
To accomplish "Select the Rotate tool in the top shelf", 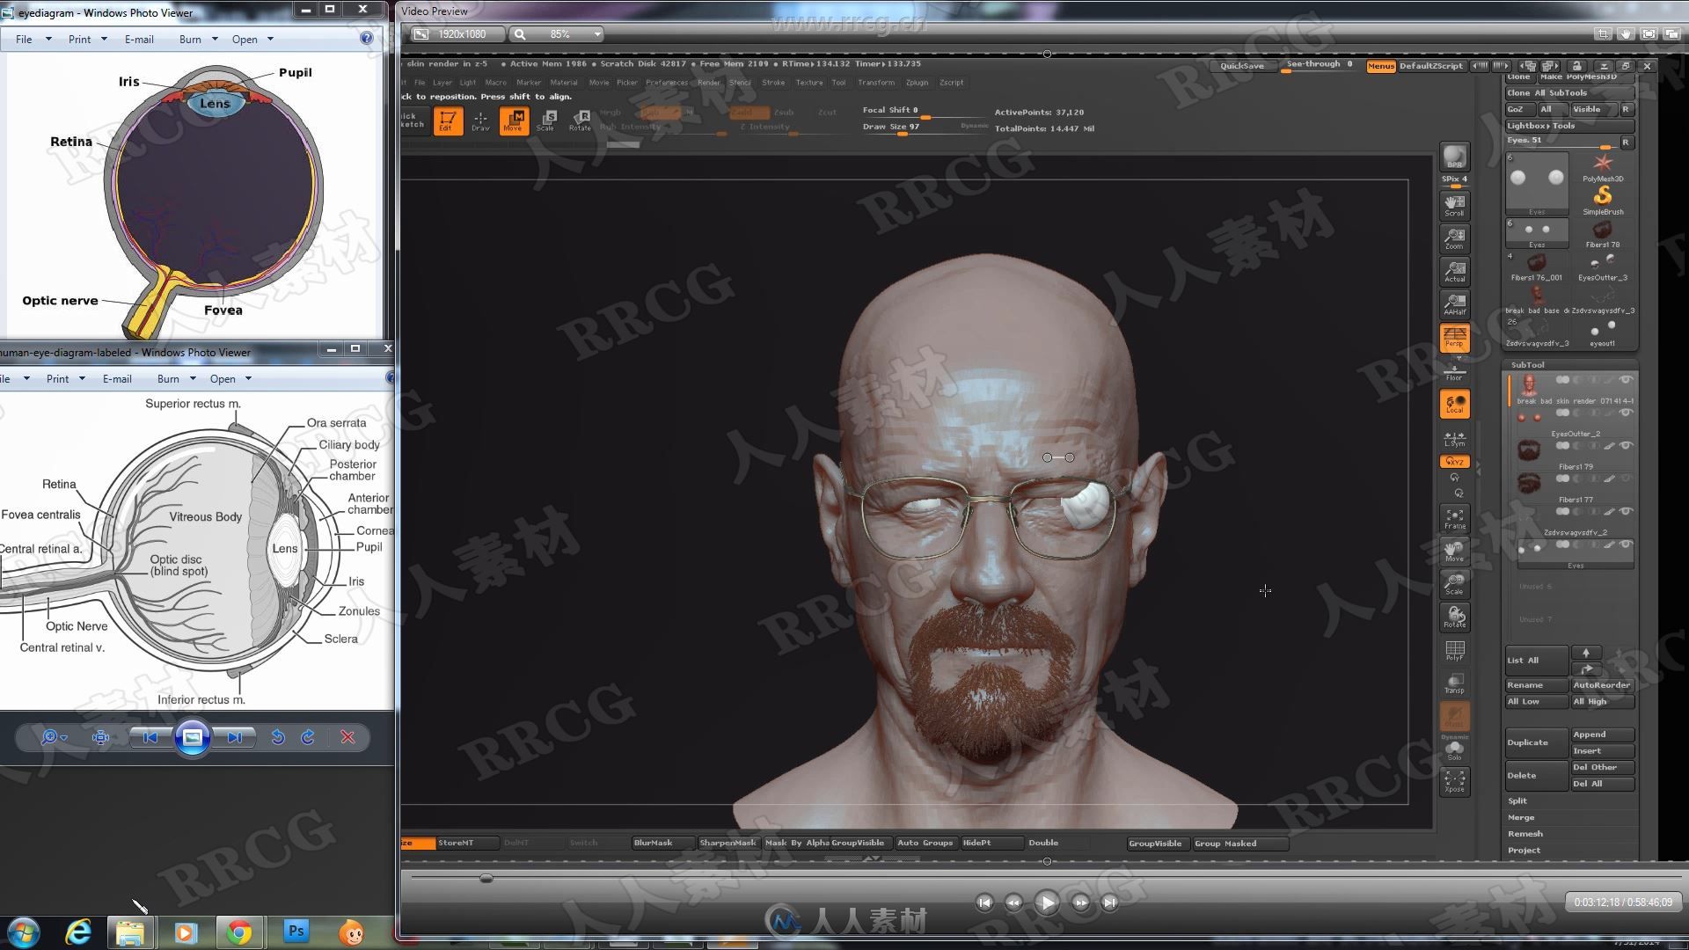I will [581, 121].
